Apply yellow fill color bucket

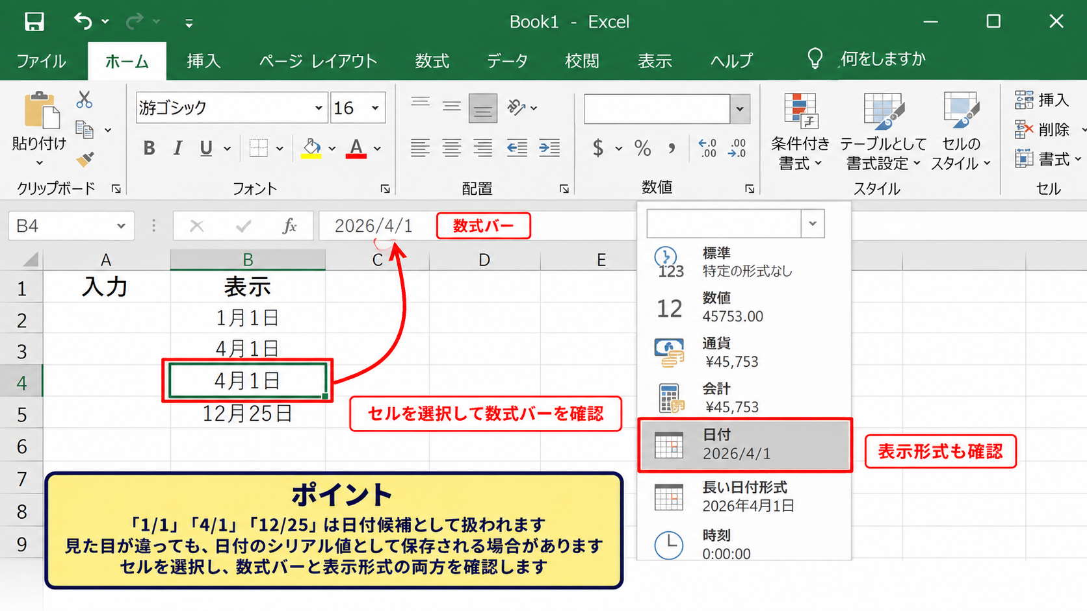tap(311, 148)
